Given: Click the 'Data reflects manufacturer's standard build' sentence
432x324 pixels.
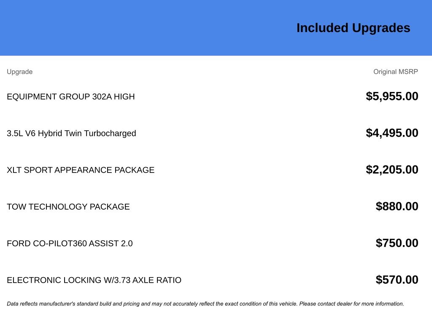Looking at the screenshot, I should 63,304.
